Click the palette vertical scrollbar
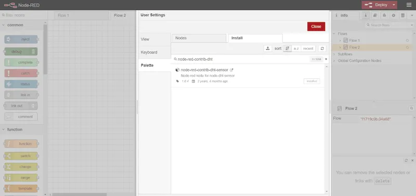416x196 pixels. [45, 49]
